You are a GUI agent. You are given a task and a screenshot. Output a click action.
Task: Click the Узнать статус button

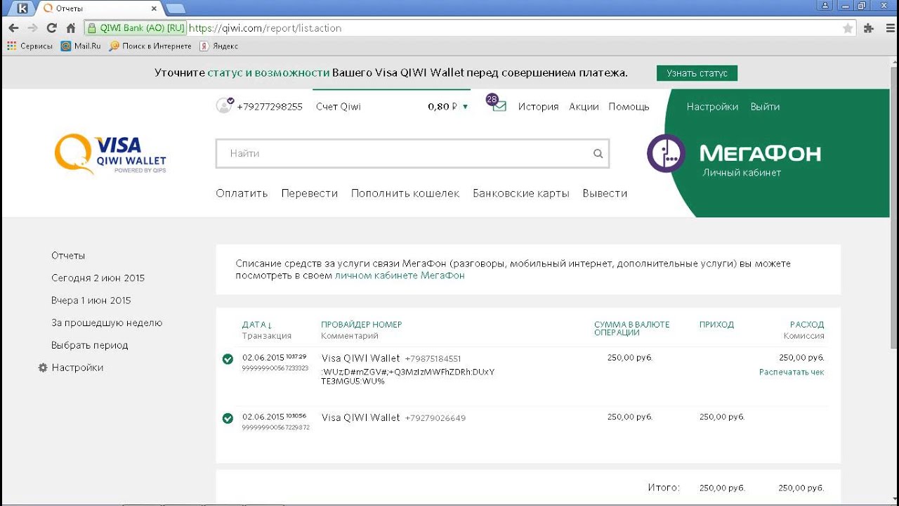pos(697,73)
